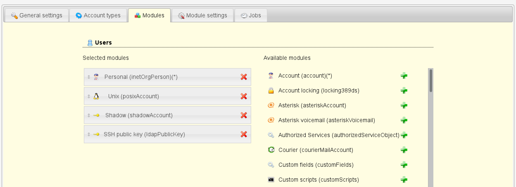
Task: Add the Authorized Services module
Action: (404, 135)
